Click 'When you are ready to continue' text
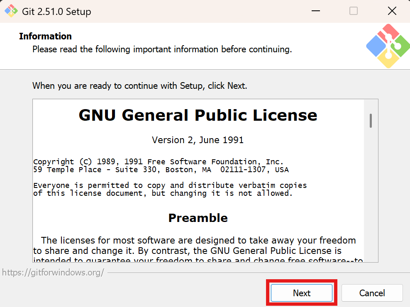Image resolution: width=410 pixels, height=307 pixels. coord(139,86)
